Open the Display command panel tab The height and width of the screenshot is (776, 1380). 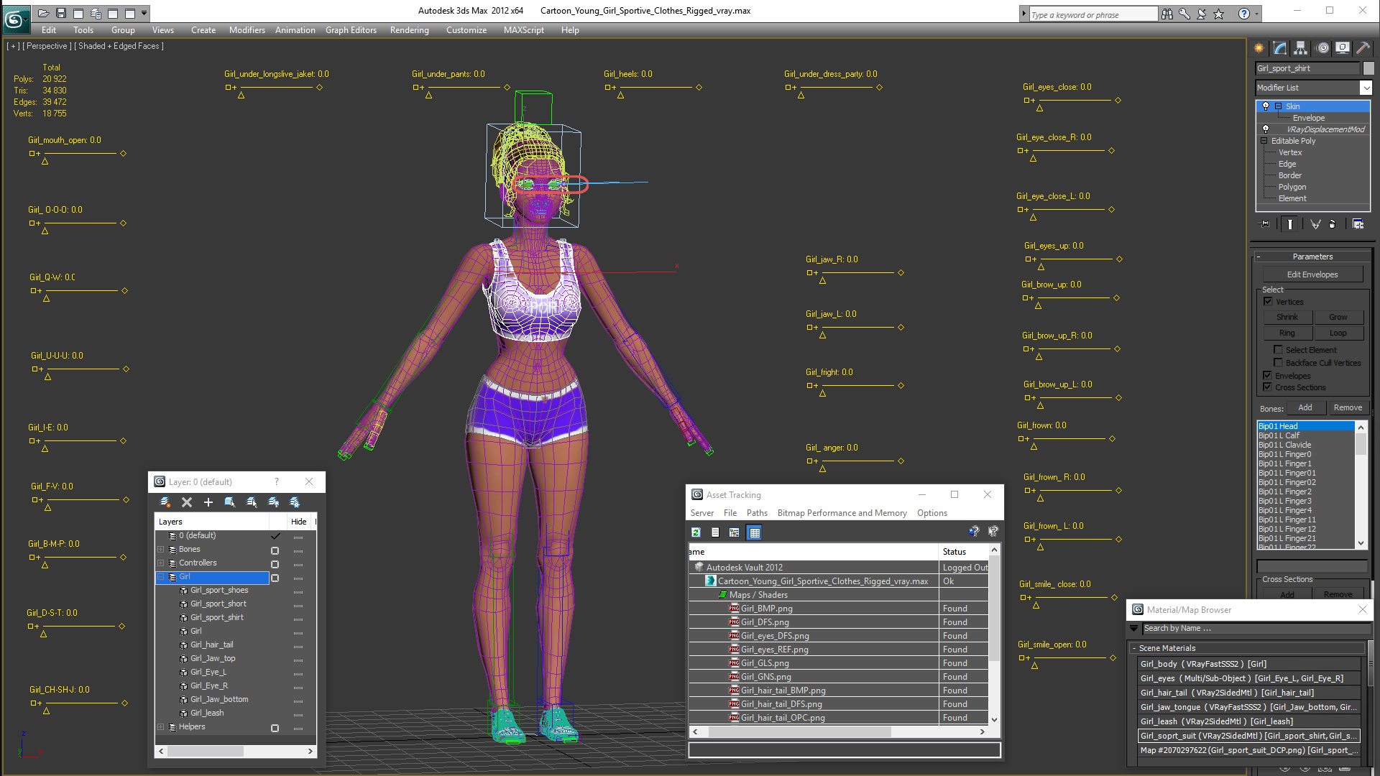(1343, 48)
